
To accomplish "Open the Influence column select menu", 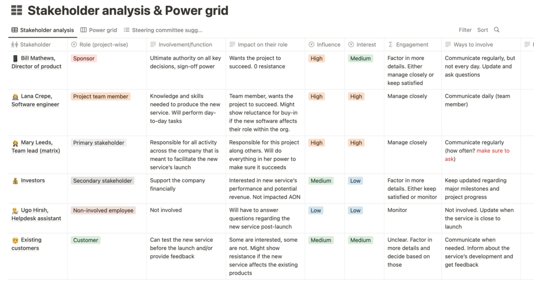I will (325, 45).
